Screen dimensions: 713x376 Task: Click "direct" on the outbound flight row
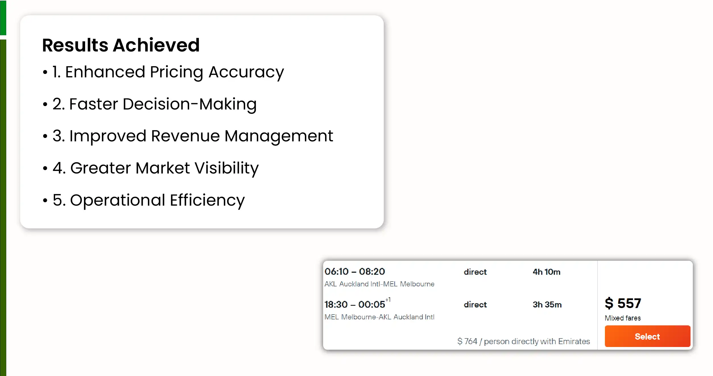click(475, 272)
